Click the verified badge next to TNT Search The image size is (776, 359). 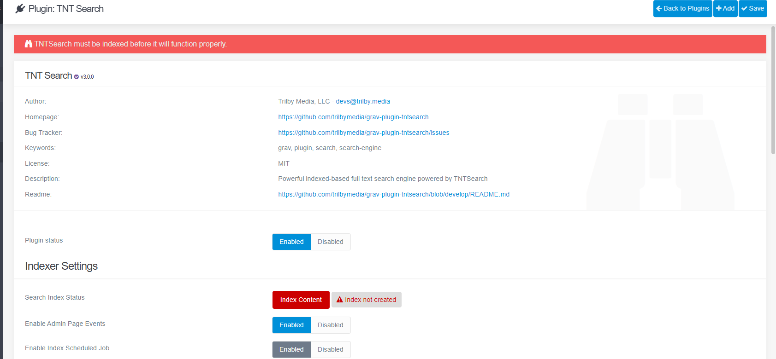[77, 77]
